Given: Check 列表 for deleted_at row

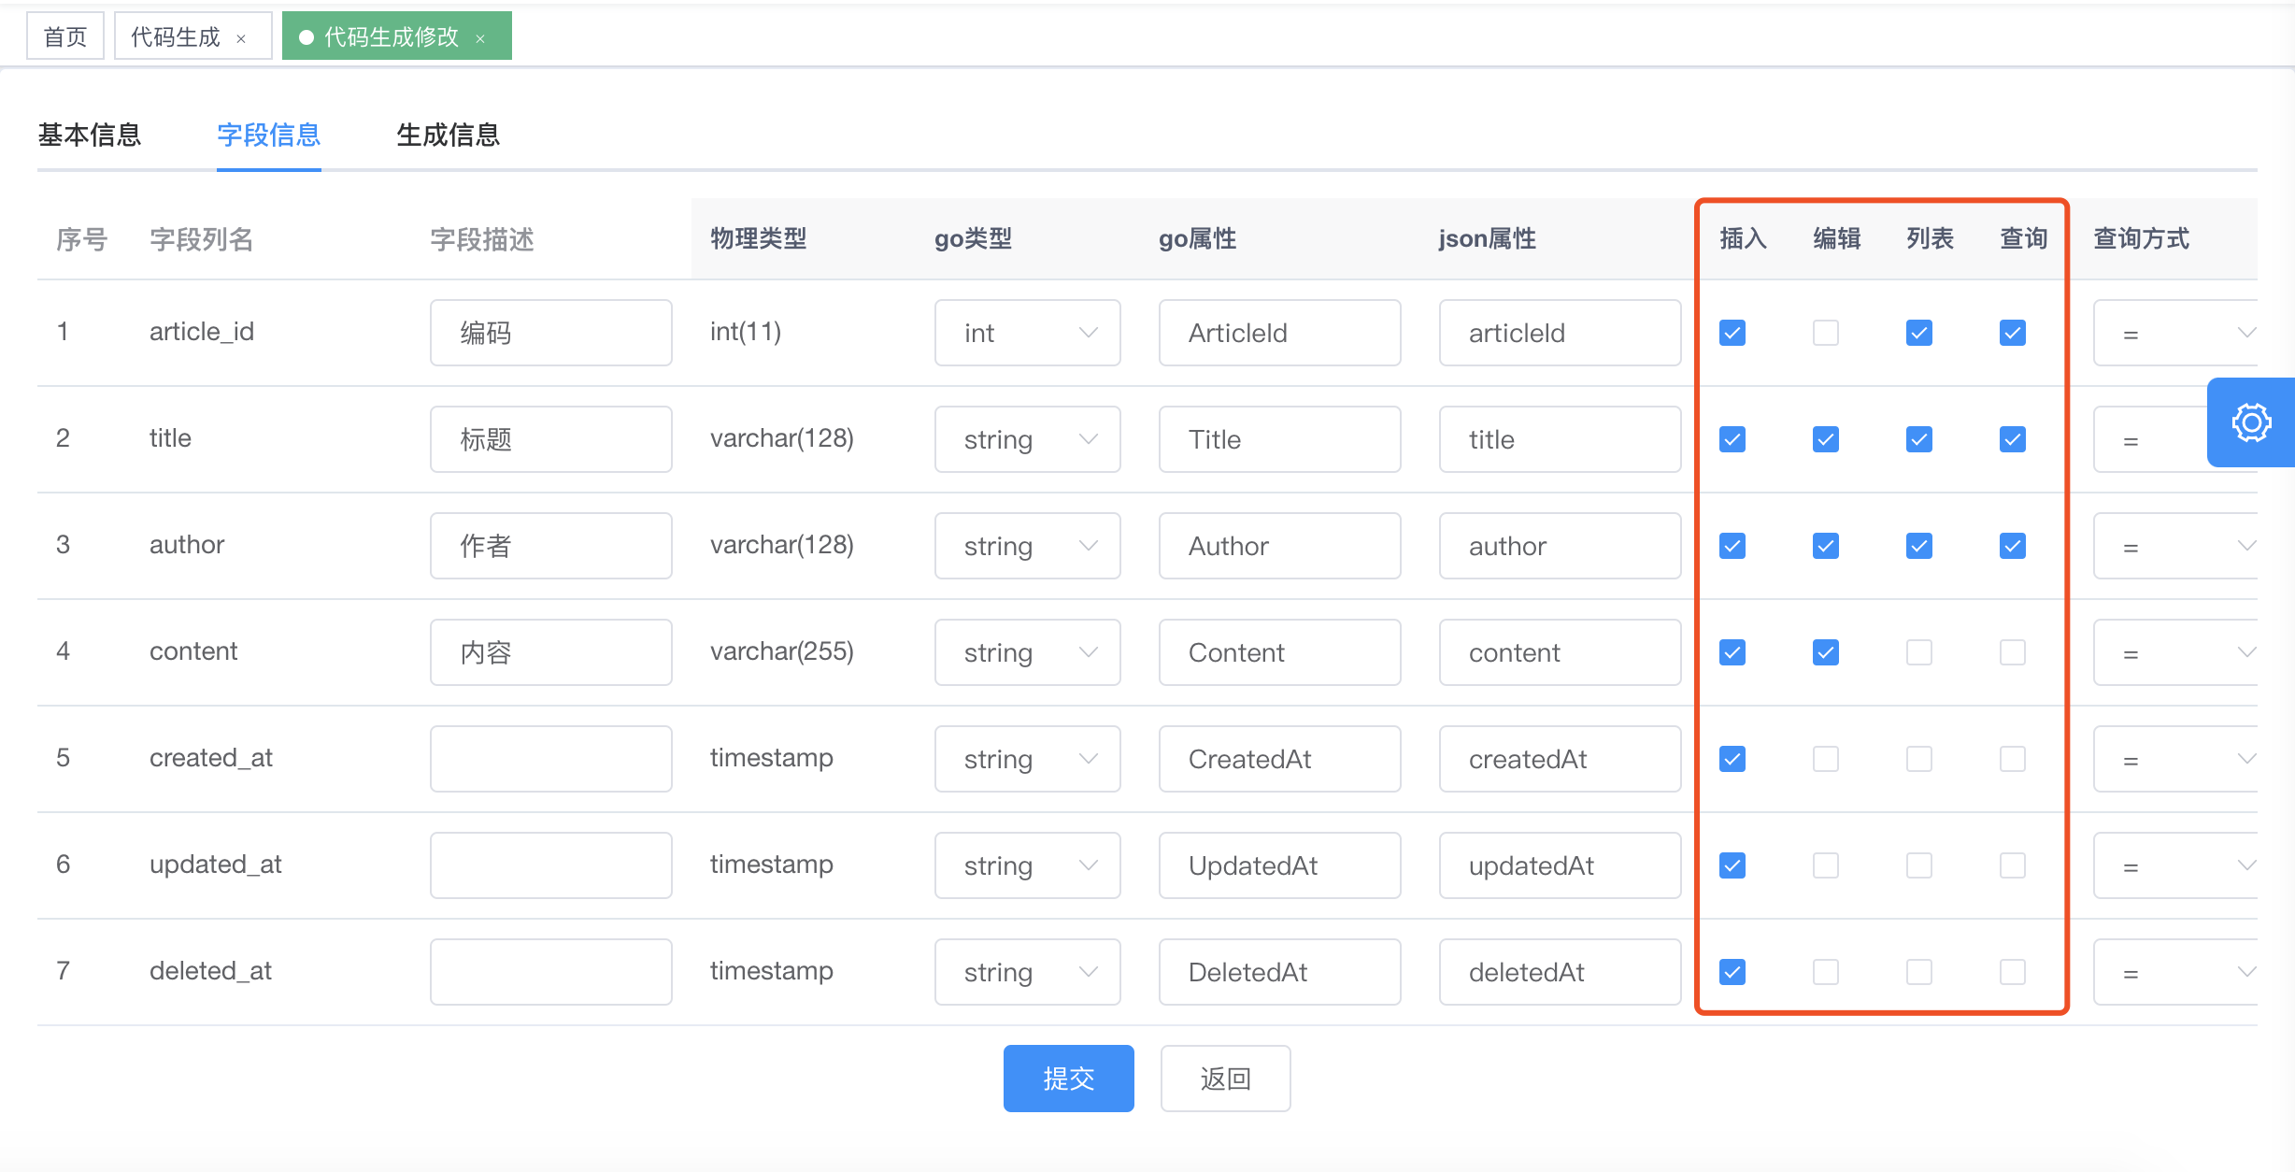Looking at the screenshot, I should (1919, 972).
